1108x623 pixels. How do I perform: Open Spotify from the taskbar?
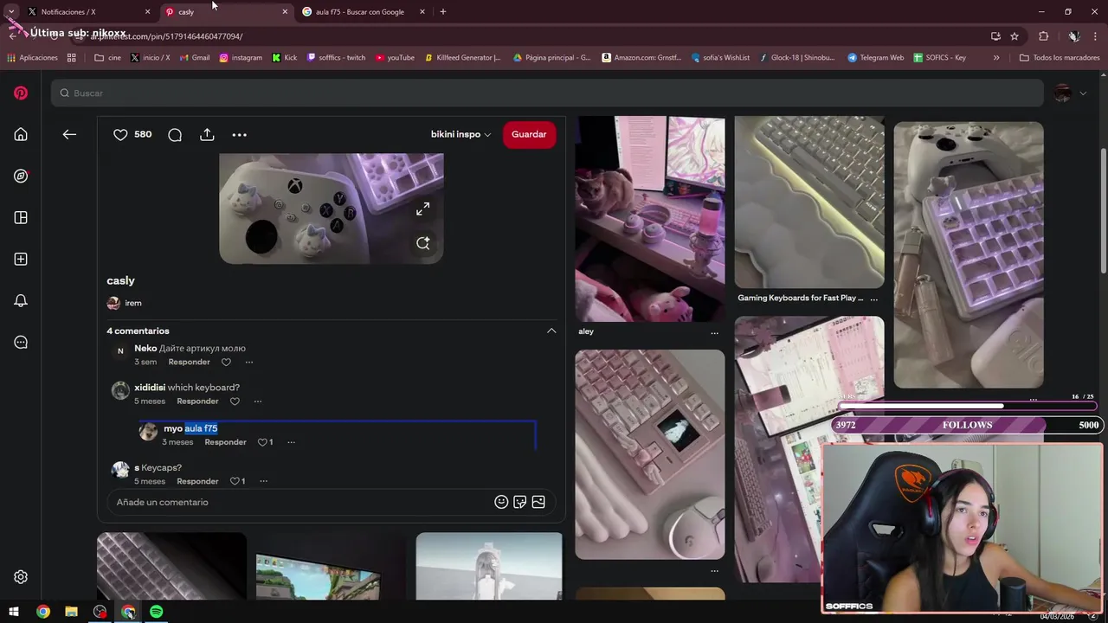click(157, 612)
